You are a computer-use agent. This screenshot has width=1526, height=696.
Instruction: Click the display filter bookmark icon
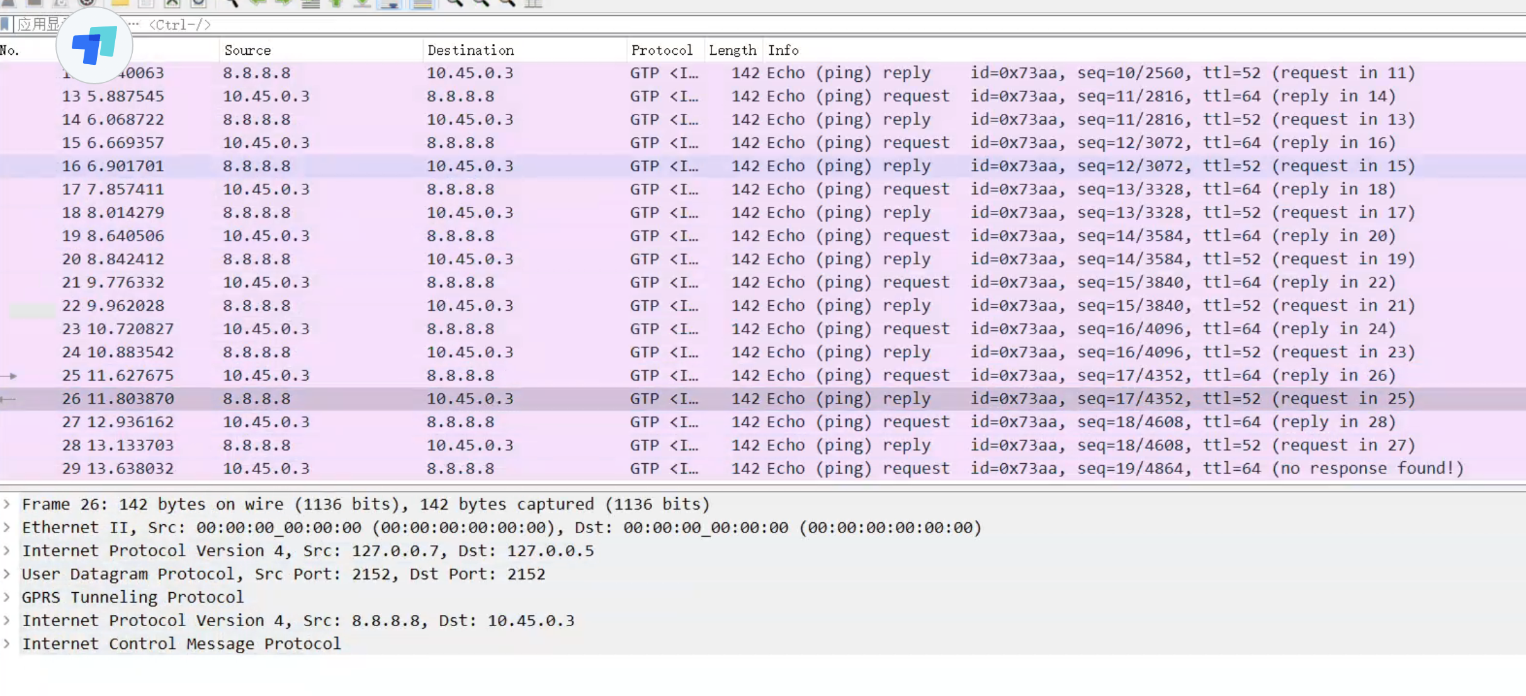tap(5, 25)
